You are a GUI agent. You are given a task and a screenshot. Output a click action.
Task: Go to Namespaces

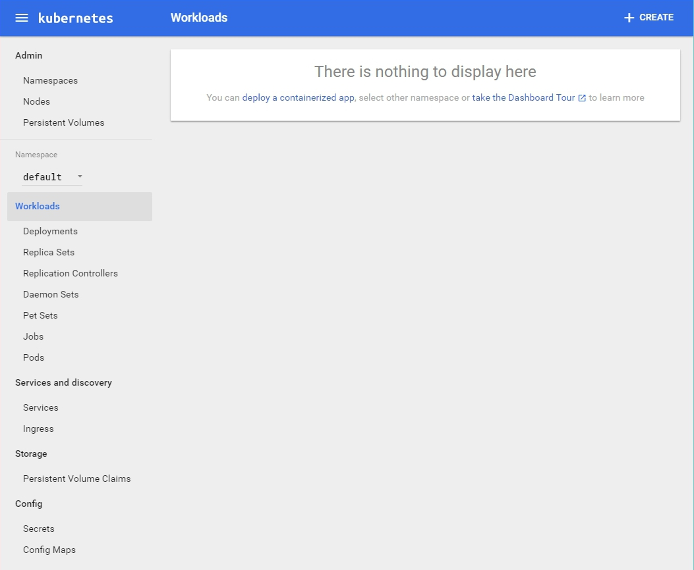click(51, 80)
